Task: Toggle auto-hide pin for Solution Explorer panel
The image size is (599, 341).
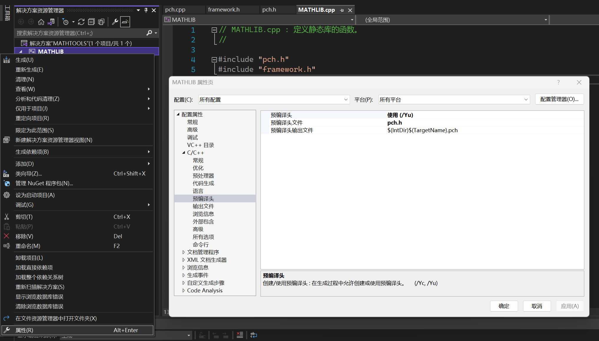Action: point(146,10)
